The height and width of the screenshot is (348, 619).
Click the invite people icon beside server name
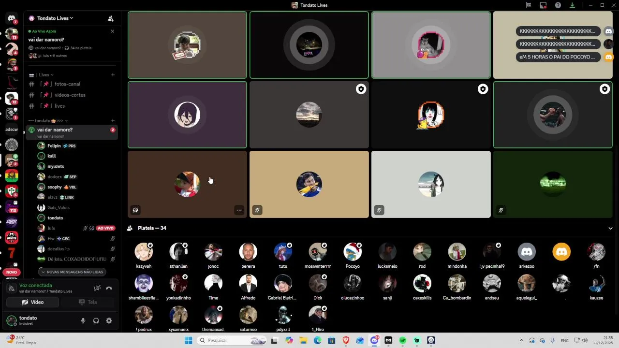(x=111, y=18)
